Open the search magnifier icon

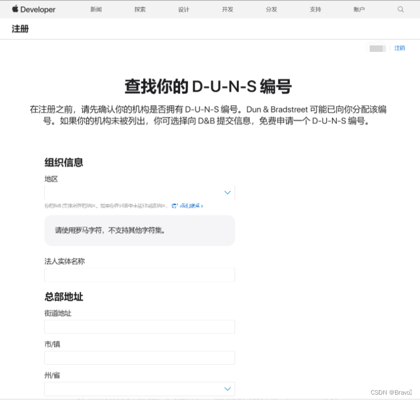pos(401,9)
